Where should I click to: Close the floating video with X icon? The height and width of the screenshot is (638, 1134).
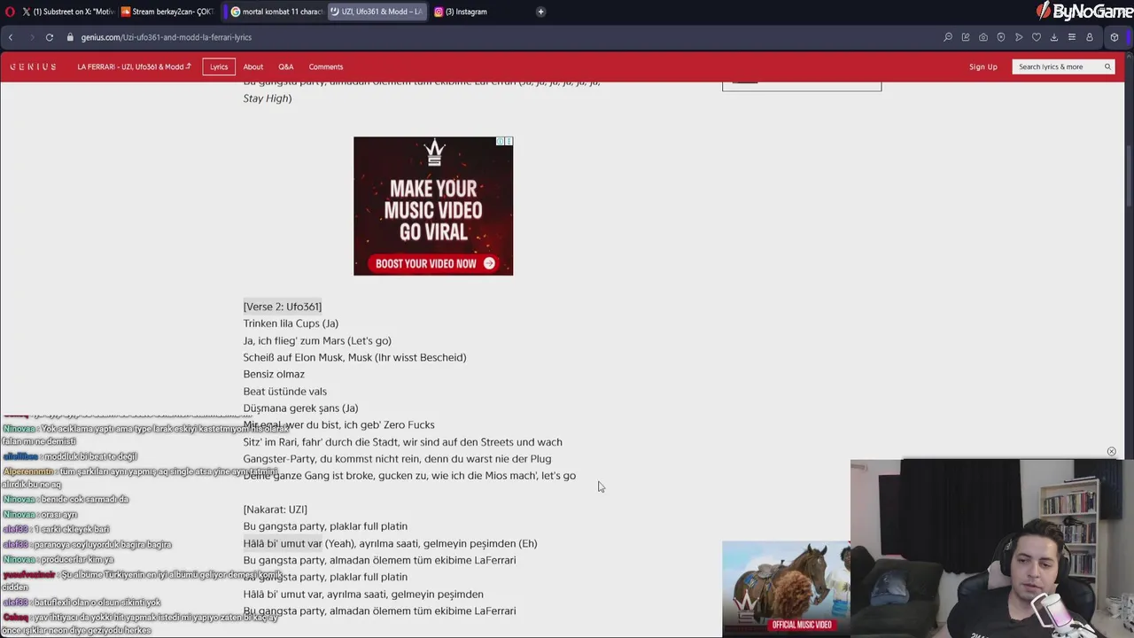click(1111, 452)
